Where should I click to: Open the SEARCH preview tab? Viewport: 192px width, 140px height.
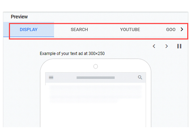pyautogui.click(x=79, y=30)
